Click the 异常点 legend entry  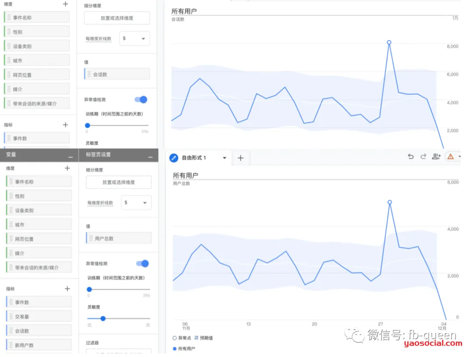pos(182,338)
